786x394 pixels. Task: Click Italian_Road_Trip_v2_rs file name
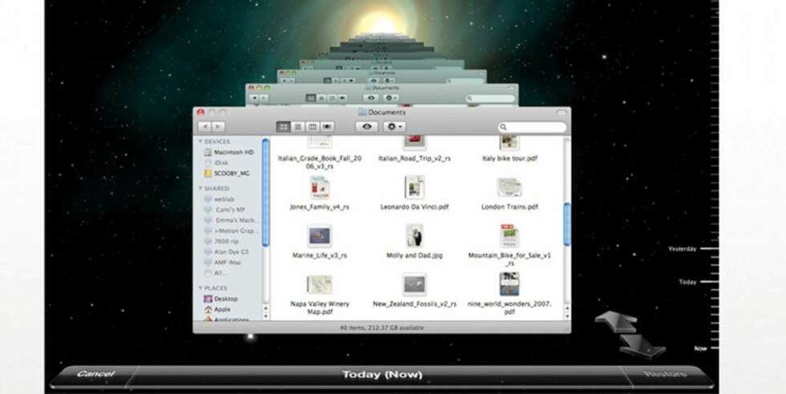(415, 158)
